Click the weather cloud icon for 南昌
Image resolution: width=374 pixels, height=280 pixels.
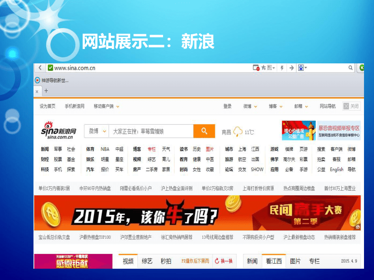[x=238, y=132]
